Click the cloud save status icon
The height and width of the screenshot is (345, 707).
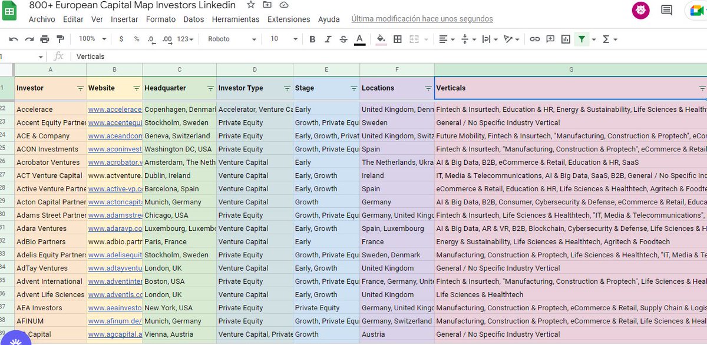pyautogui.click(x=284, y=5)
